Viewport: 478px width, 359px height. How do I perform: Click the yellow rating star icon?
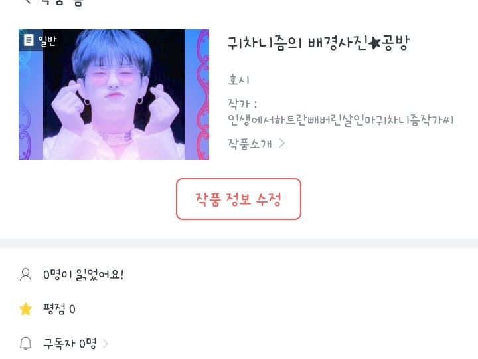(x=26, y=309)
